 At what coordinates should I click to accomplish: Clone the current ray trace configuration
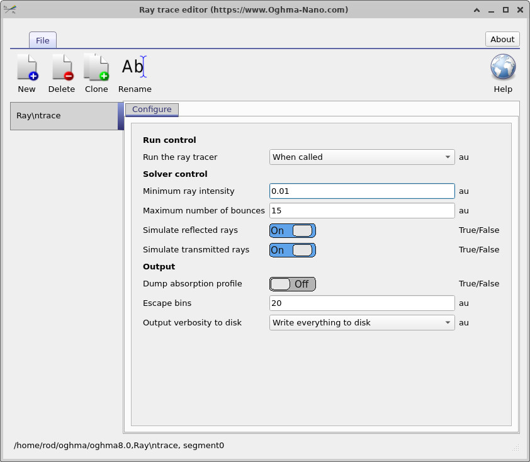(x=96, y=72)
